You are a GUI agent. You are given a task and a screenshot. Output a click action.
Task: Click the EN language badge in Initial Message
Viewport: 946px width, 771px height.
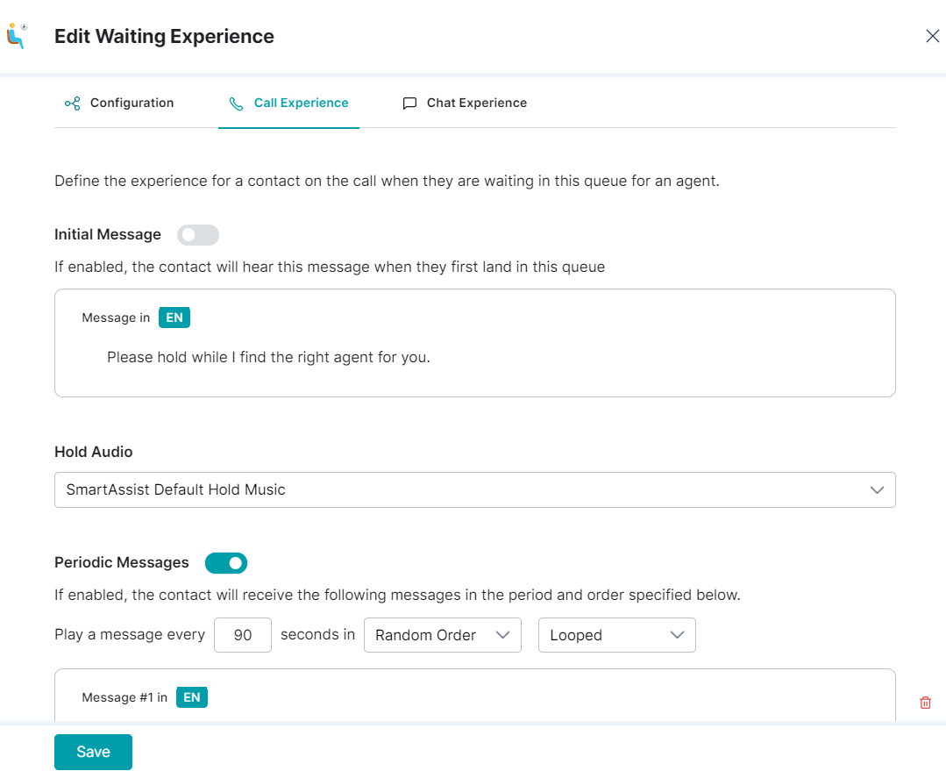[174, 318]
